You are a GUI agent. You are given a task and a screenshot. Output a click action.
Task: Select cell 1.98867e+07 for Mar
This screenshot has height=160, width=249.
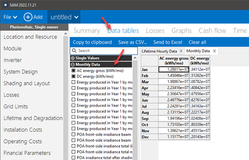[x=174, y=82]
